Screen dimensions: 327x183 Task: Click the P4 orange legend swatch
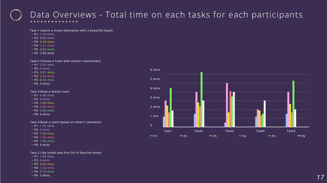tap(240, 136)
